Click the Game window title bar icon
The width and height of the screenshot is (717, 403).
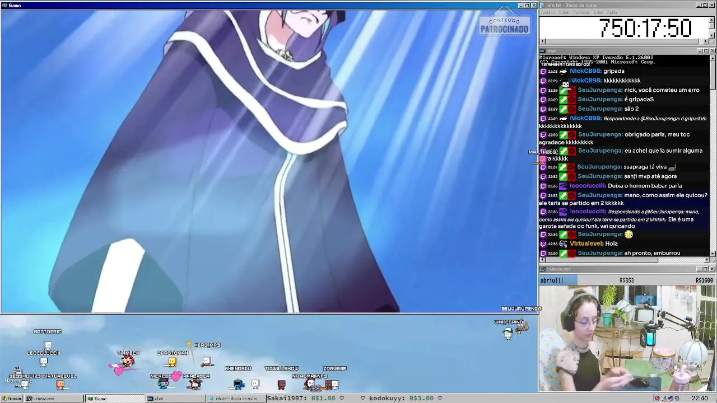click(x=4, y=5)
